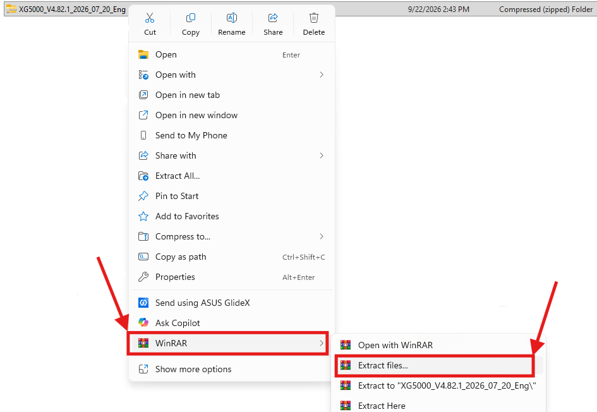597x412 pixels.
Task: Click the Compressed (zipped) Folder type cell
Action: 546,9
